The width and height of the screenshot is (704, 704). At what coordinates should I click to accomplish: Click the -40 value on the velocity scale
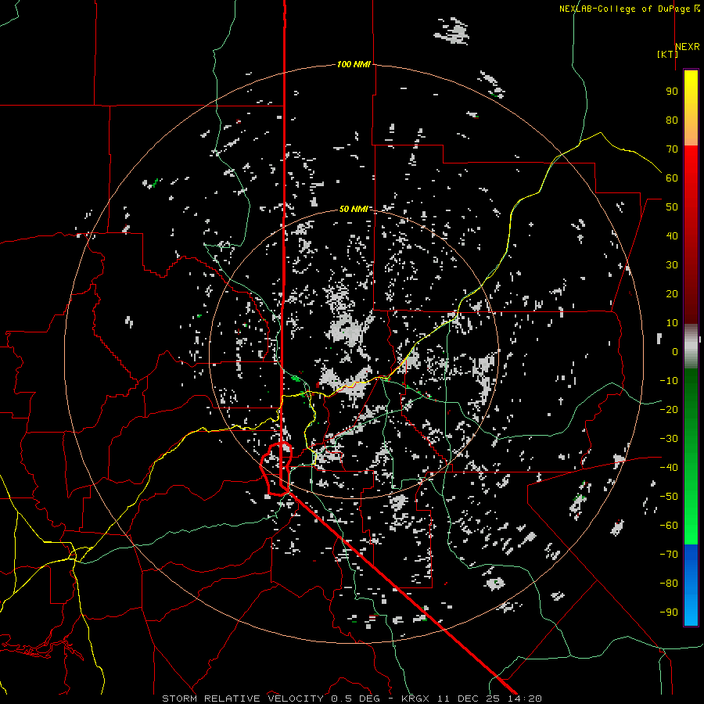pos(669,468)
